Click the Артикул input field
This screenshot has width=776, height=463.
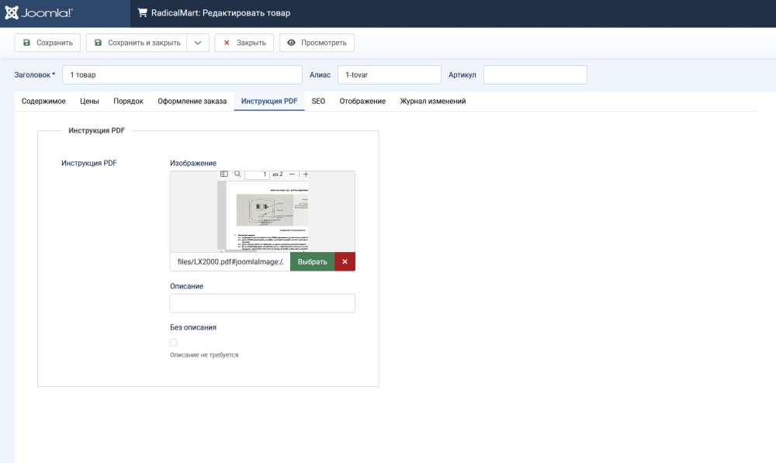pyautogui.click(x=535, y=74)
